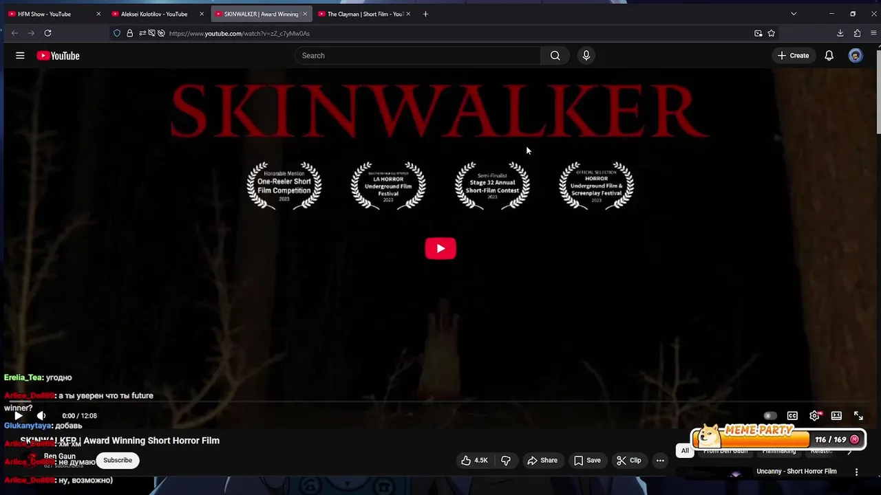Toggle closed captions CC button
Screen dimensions: 881x495
(x=792, y=416)
